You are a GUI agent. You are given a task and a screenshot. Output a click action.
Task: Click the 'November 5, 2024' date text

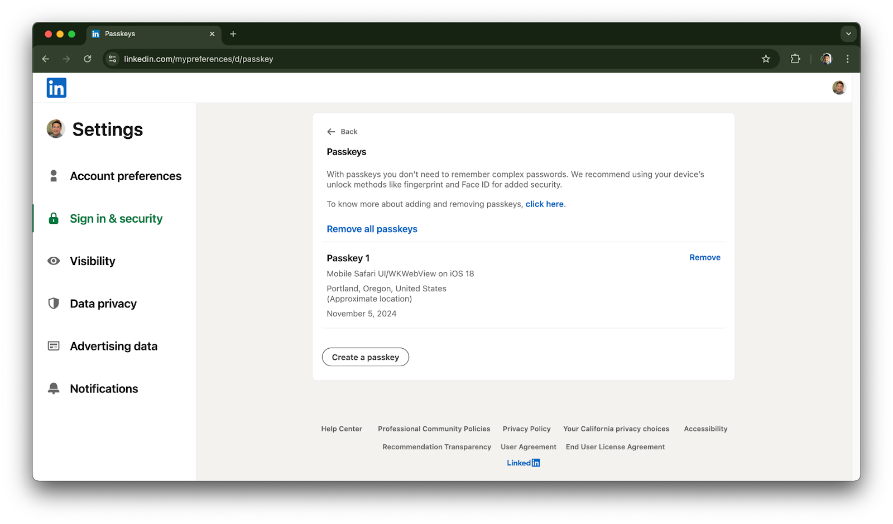point(362,314)
